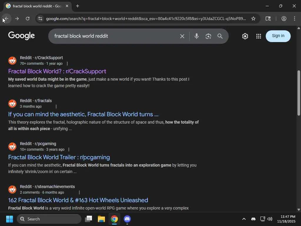
Task: Open more options for r/pcgaming result
Action: pyautogui.click(x=69, y=149)
